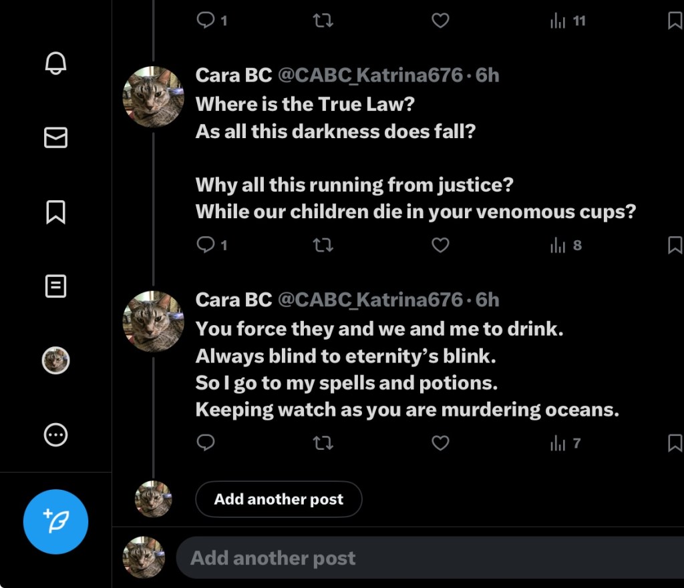Click the blue compose post button
This screenshot has height=588, width=684.
(x=56, y=521)
